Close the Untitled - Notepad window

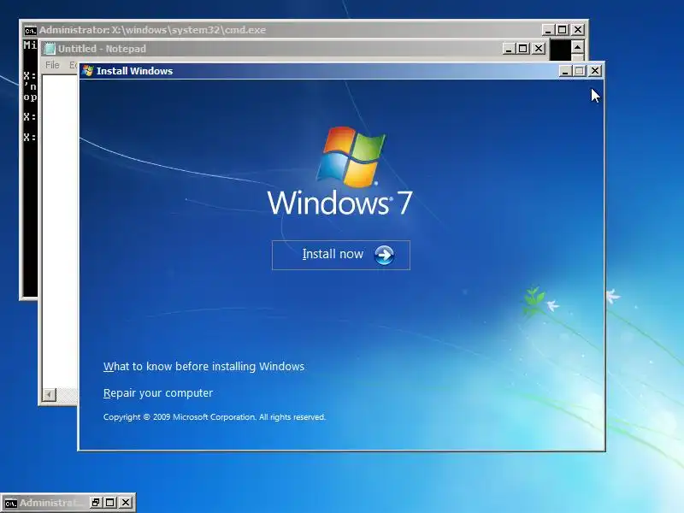(x=539, y=49)
